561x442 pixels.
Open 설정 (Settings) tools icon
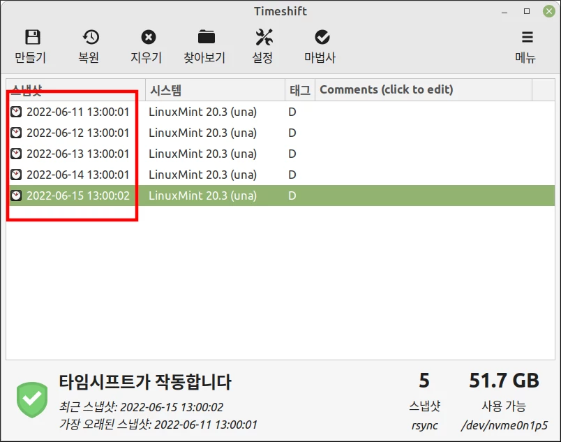[264, 37]
